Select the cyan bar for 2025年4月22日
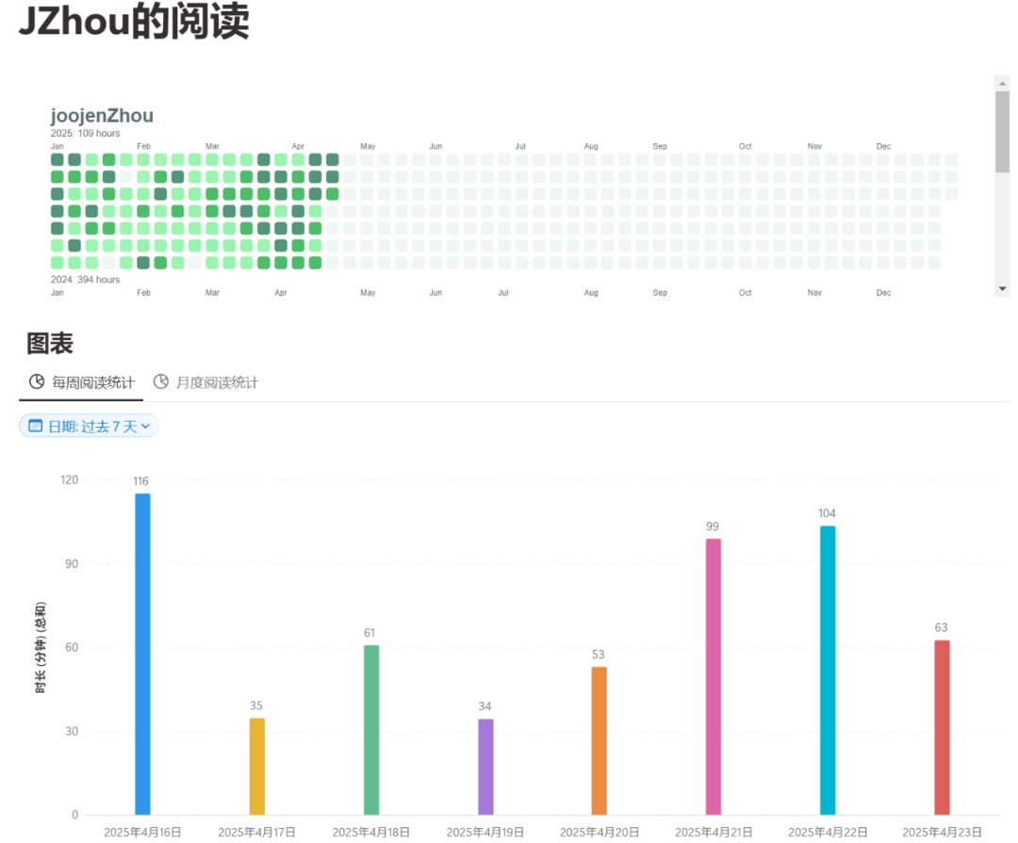1018x843 pixels. tap(828, 670)
